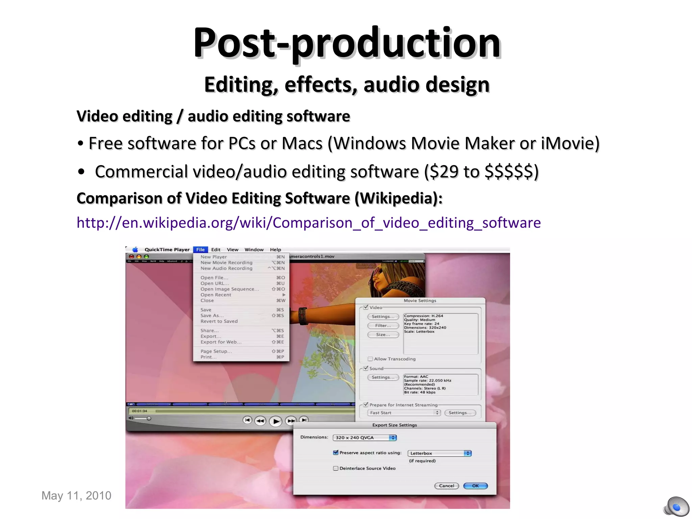The image size is (692, 519).
Task: Click the Fly button in the Second Life toolbar
Action: pos(190,404)
